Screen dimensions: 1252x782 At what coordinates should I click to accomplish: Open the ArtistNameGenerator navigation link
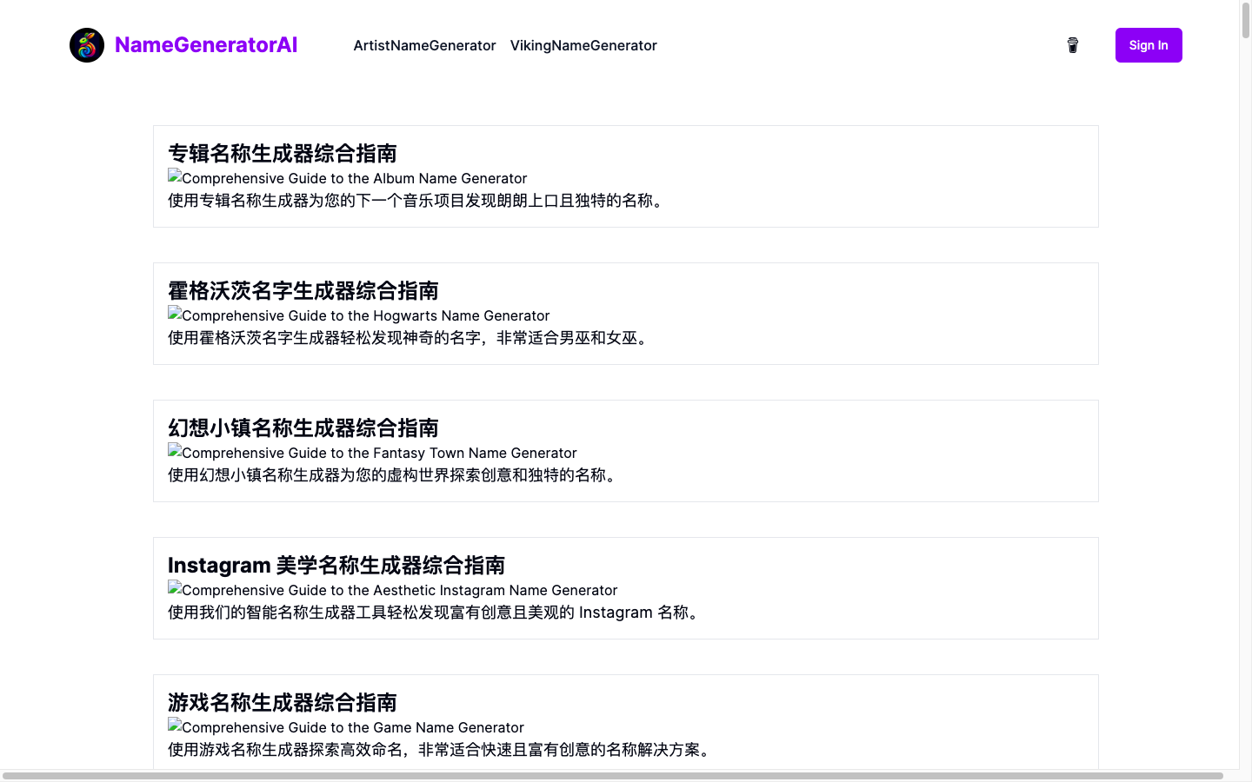coord(424,45)
